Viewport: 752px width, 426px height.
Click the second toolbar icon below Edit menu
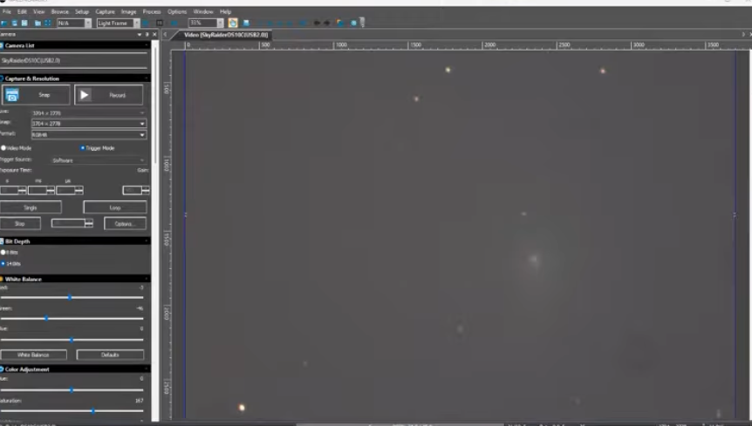[x=14, y=23]
